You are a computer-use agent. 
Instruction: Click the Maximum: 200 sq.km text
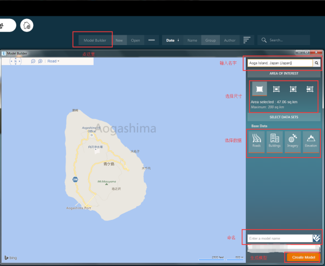(268, 107)
